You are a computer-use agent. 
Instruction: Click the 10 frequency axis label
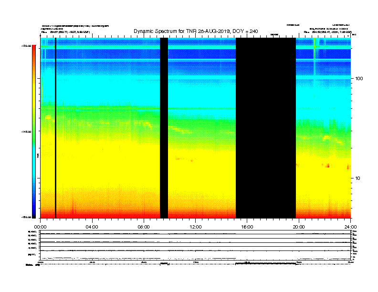357,178
